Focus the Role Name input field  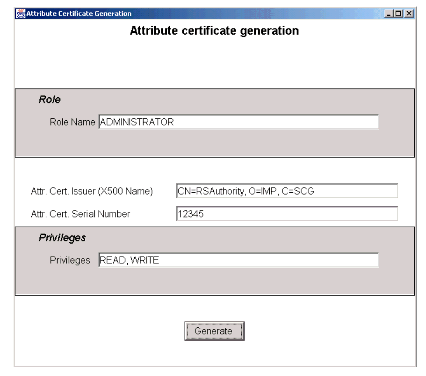(238, 122)
